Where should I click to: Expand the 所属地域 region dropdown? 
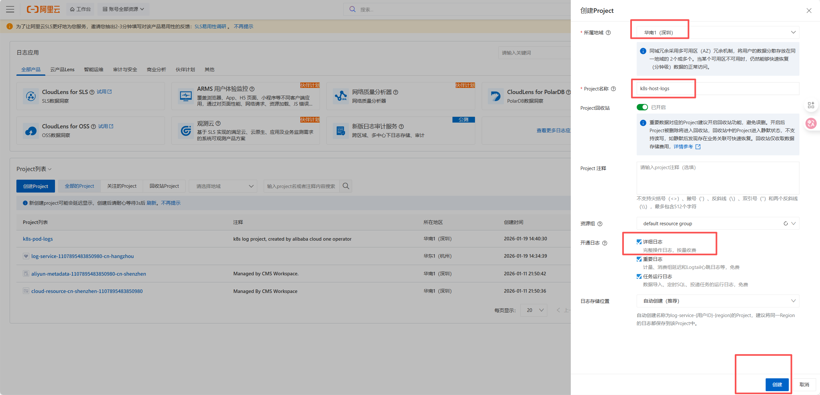click(x=717, y=33)
